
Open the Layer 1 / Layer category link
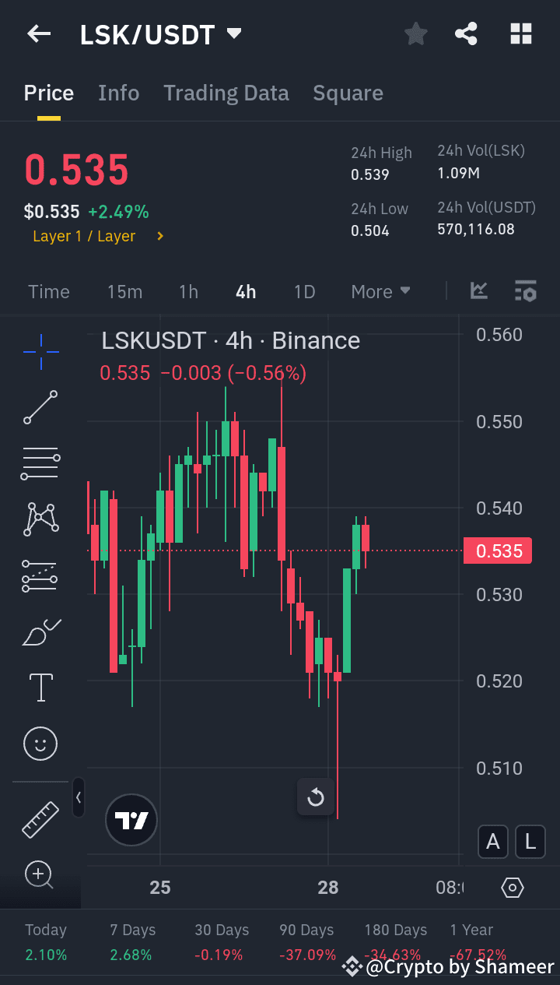pos(93,236)
